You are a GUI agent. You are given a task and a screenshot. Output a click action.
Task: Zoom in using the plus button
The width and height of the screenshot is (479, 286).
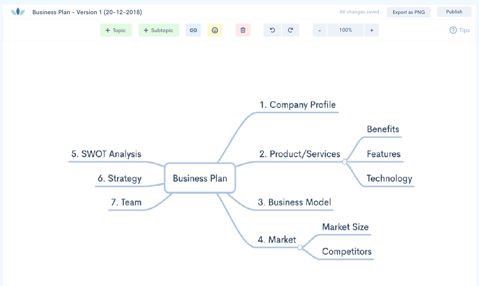click(x=371, y=30)
